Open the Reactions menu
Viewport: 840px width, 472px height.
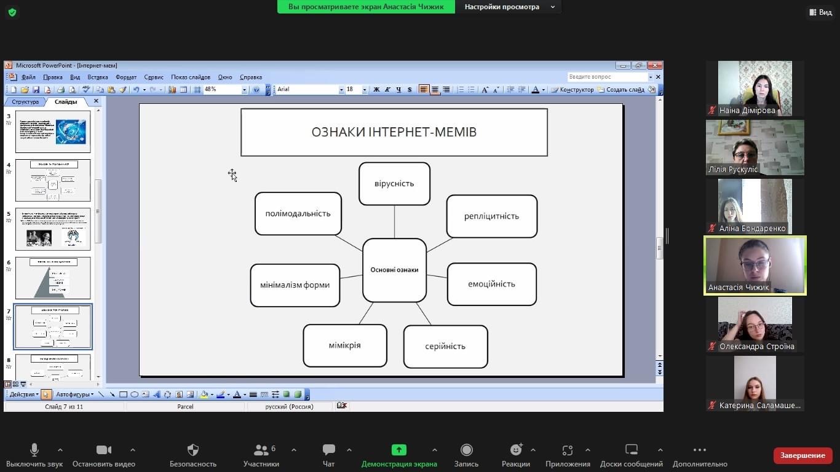pyautogui.click(x=515, y=450)
